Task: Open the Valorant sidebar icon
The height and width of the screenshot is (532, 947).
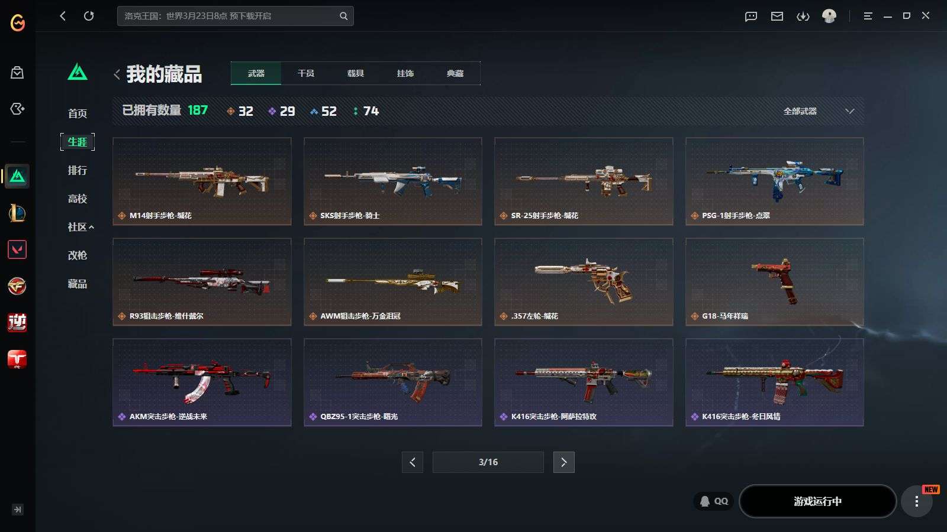Action: click(x=17, y=249)
